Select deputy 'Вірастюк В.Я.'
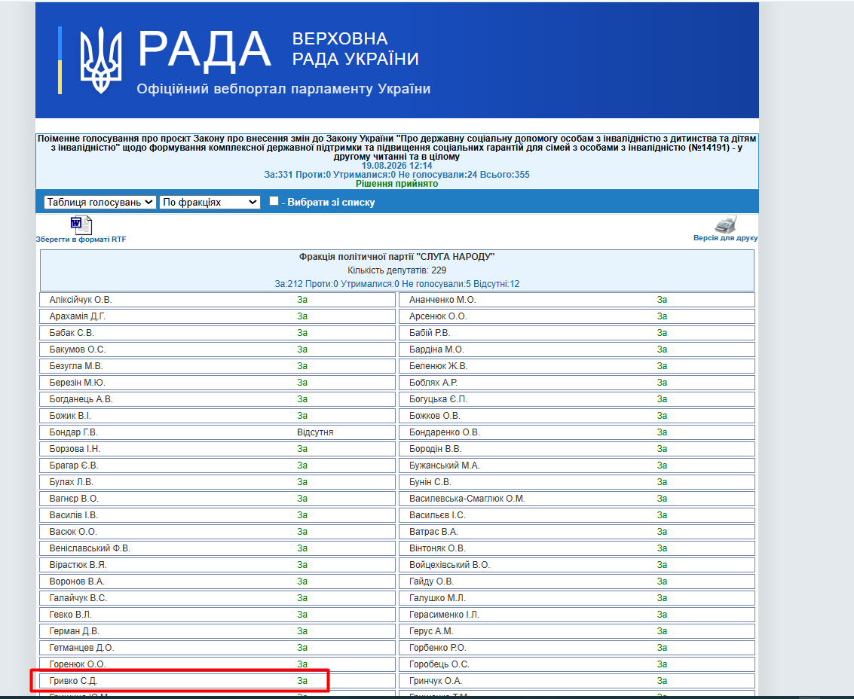Viewport: 854px width, 699px height. [x=78, y=565]
